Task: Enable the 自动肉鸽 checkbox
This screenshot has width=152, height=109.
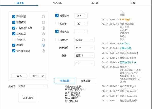Action: pyautogui.click(x=14, y=40)
